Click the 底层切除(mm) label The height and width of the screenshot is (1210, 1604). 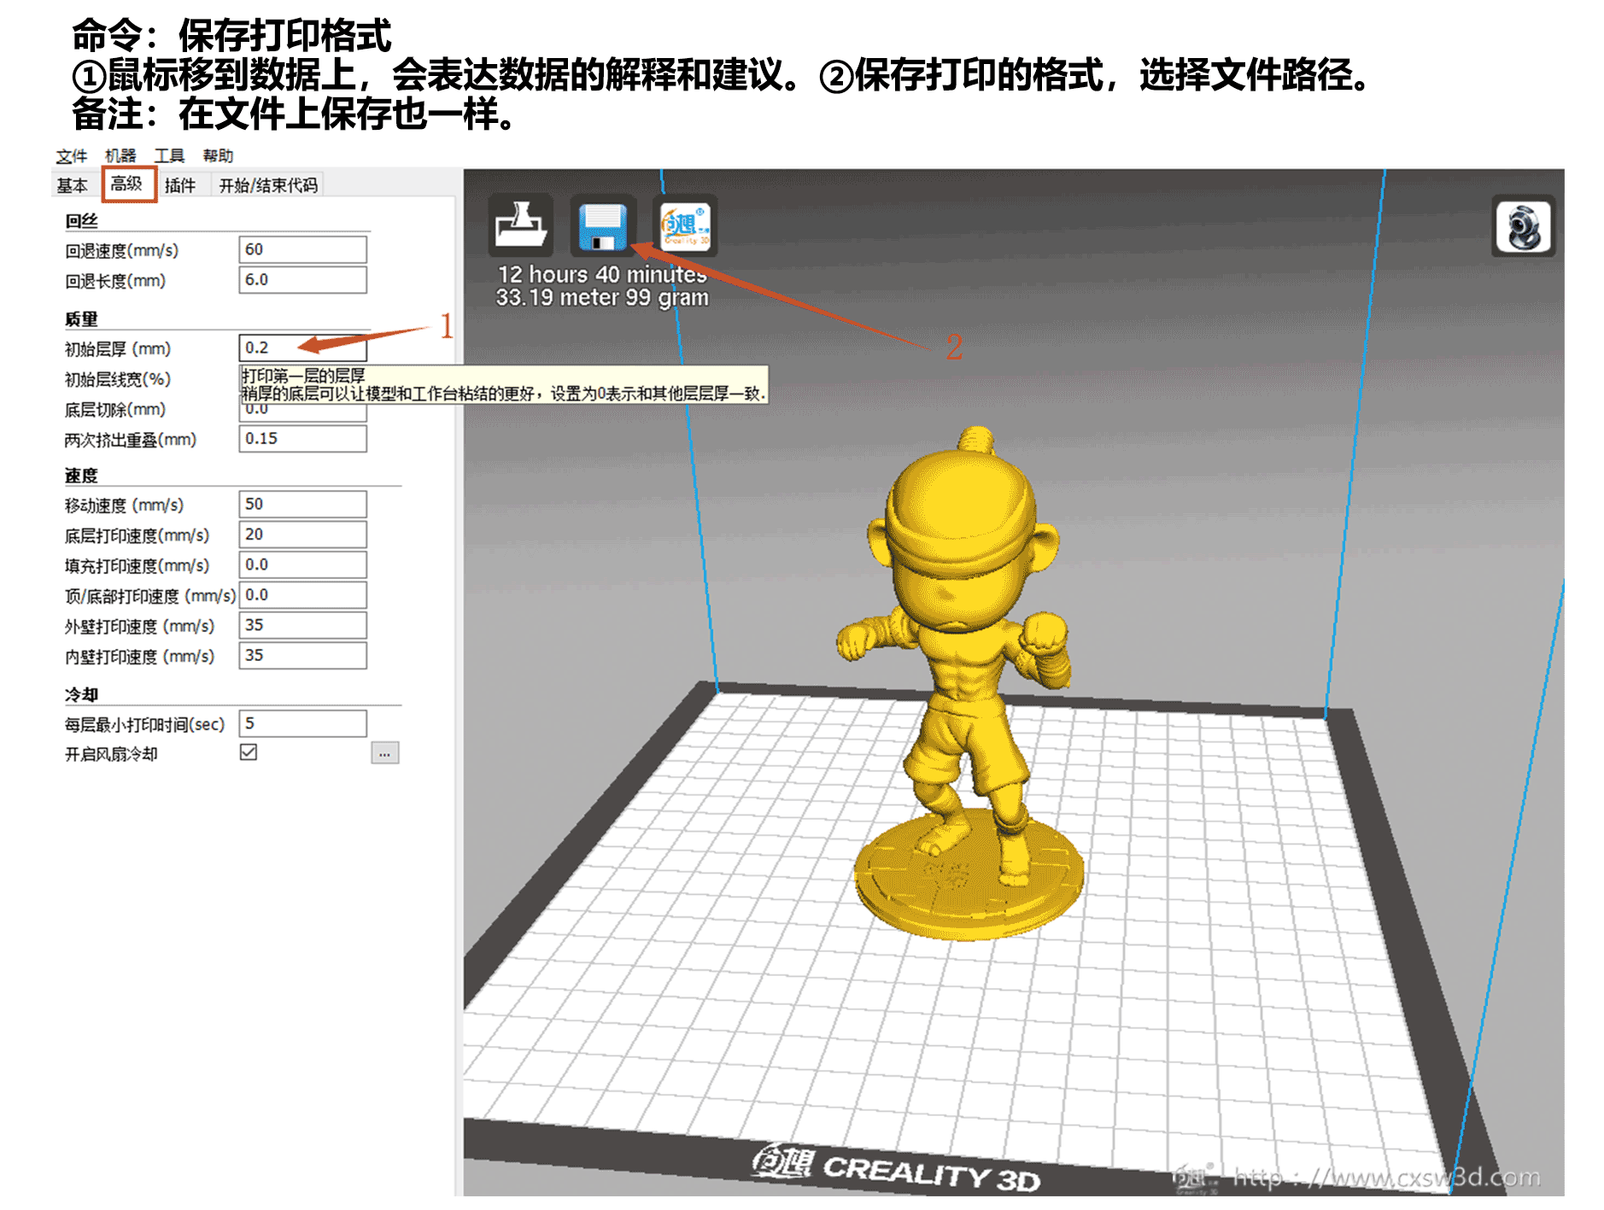115,410
